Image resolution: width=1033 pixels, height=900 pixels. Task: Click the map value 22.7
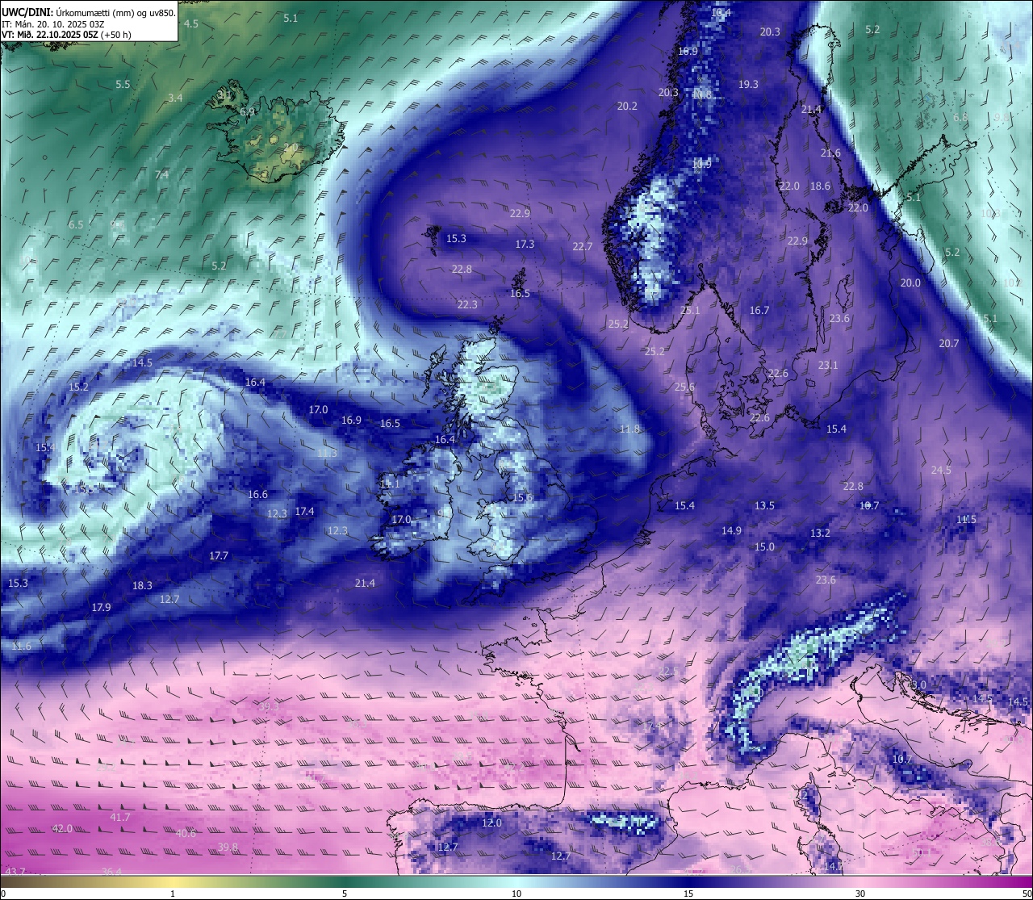(583, 246)
